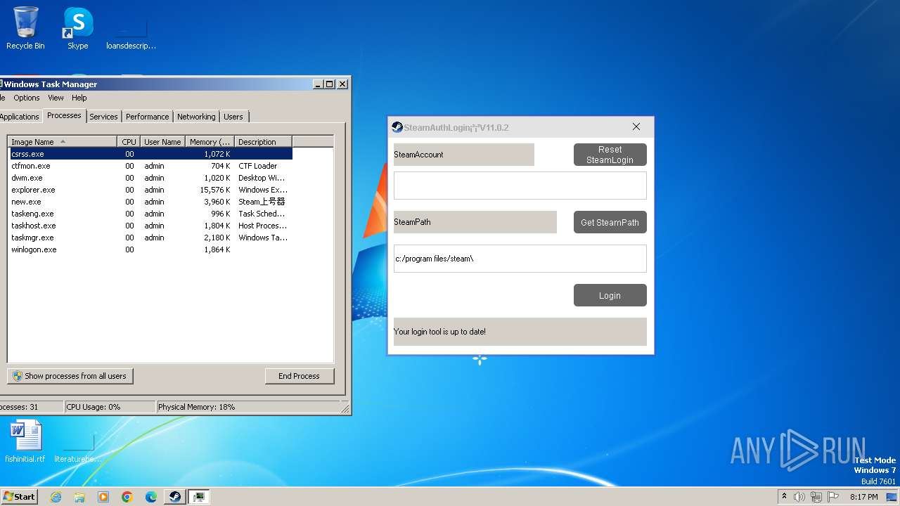The width and height of the screenshot is (900, 506).
Task: Focus the SteamAccount input box
Action: [x=520, y=186]
